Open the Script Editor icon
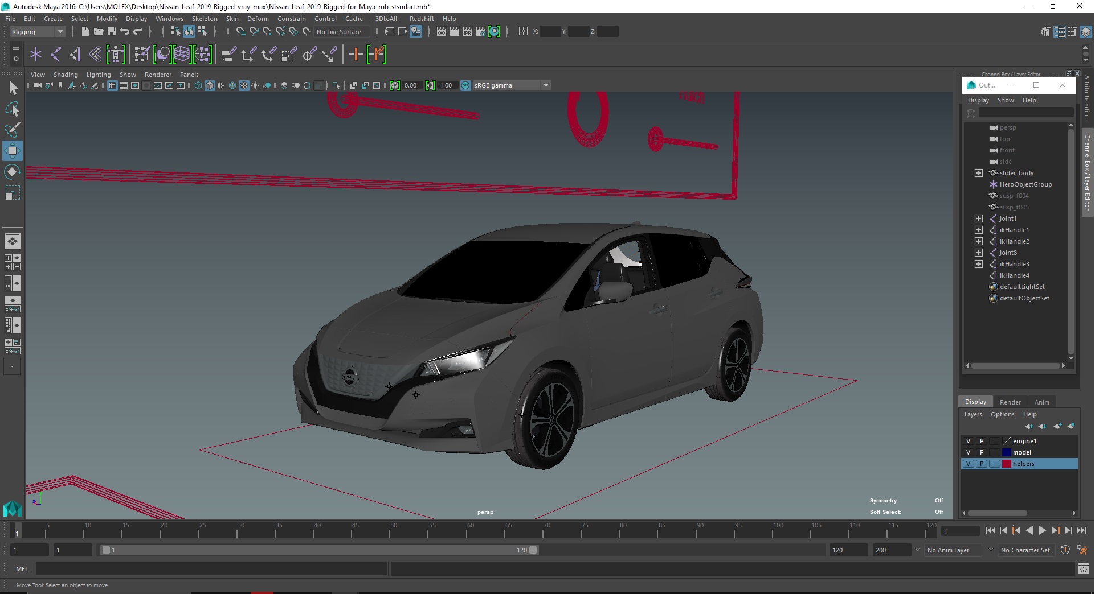 pos(1083,569)
